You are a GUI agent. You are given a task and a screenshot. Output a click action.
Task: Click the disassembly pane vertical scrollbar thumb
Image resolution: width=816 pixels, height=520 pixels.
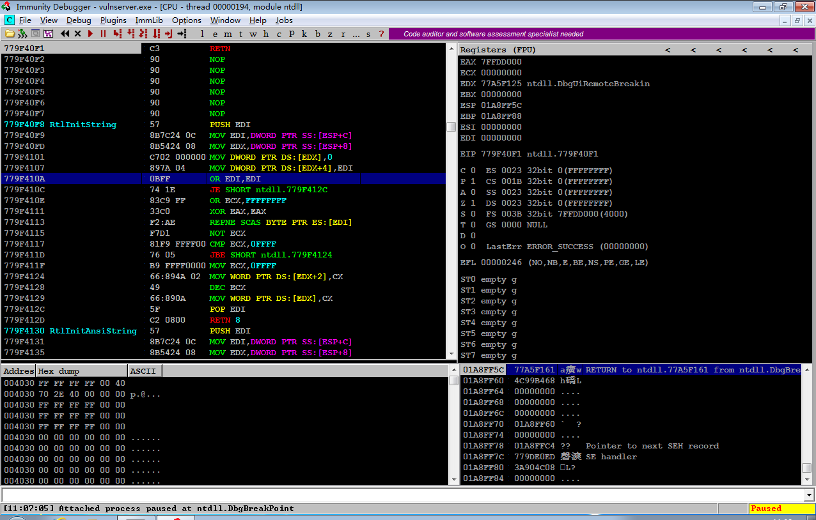[451, 126]
